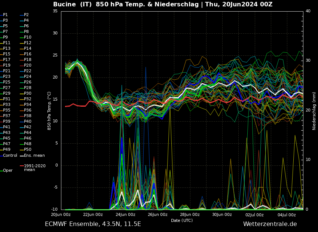Click the 30Jun 00z date tick
Viewport: 318px width, 232px height.
[222, 215]
